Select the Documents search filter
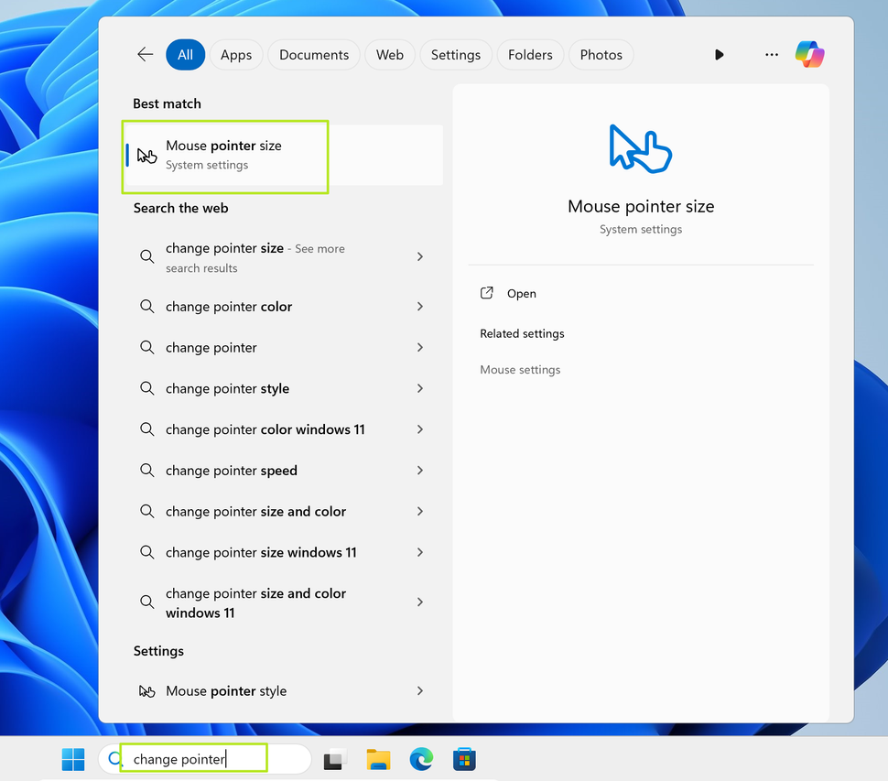Screen dimensions: 888x781 tap(313, 54)
